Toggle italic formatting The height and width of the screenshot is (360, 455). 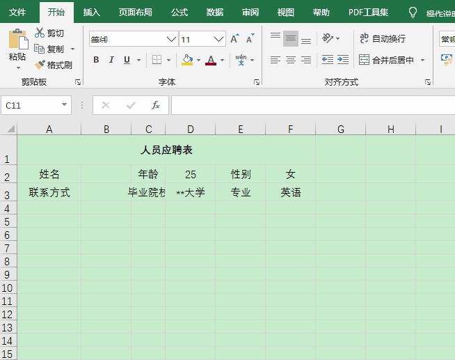[x=111, y=60]
